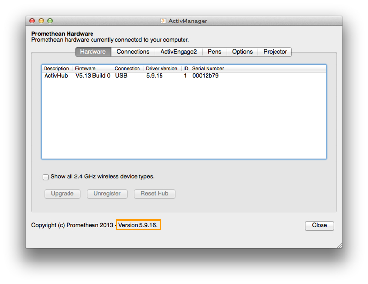Image resolution: width=368 pixels, height=284 pixels.
Task: Click the Close button
Action: click(319, 225)
